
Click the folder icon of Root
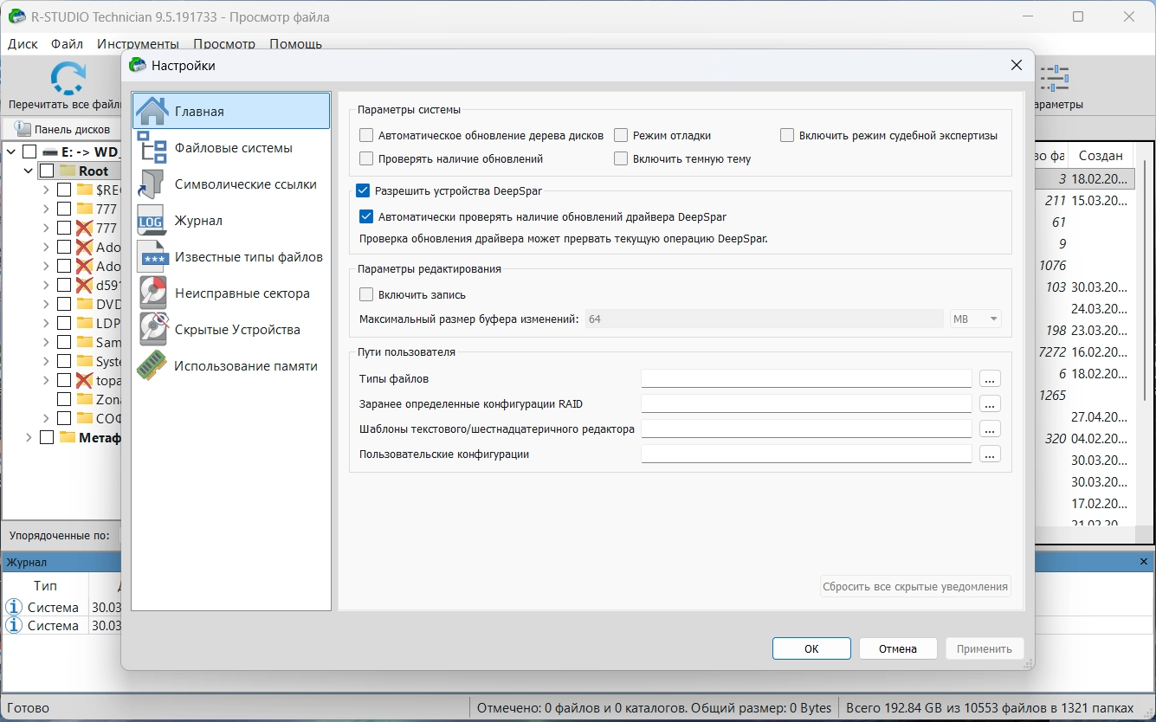[x=67, y=171]
